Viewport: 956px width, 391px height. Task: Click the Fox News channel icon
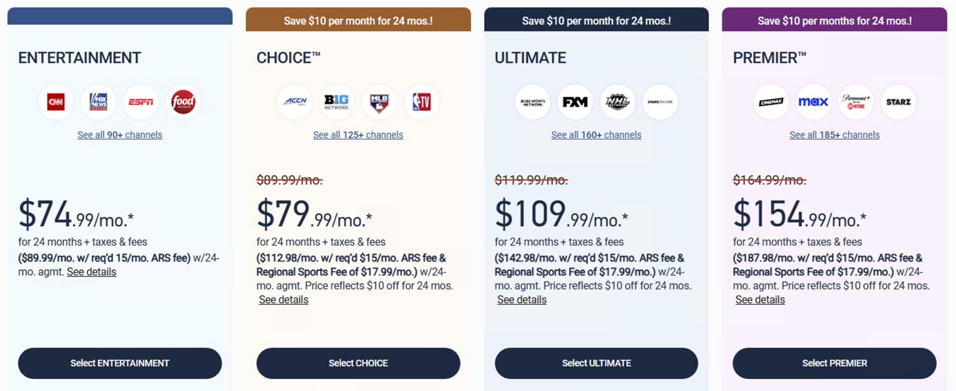point(98,102)
